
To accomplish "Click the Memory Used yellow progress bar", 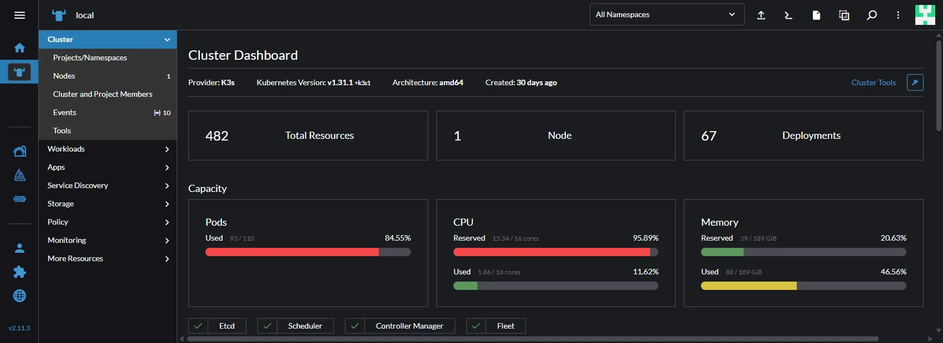I will coord(803,286).
